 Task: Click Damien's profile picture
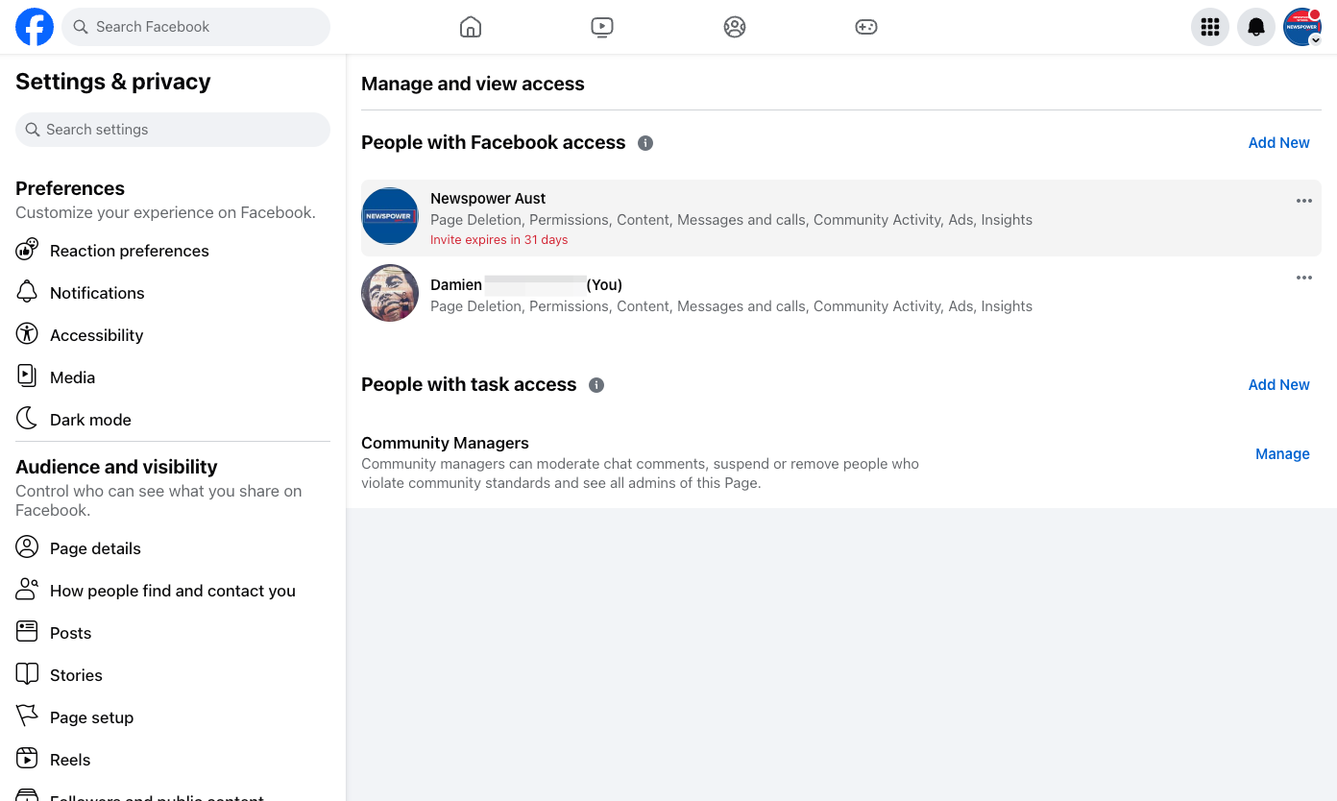[390, 293]
